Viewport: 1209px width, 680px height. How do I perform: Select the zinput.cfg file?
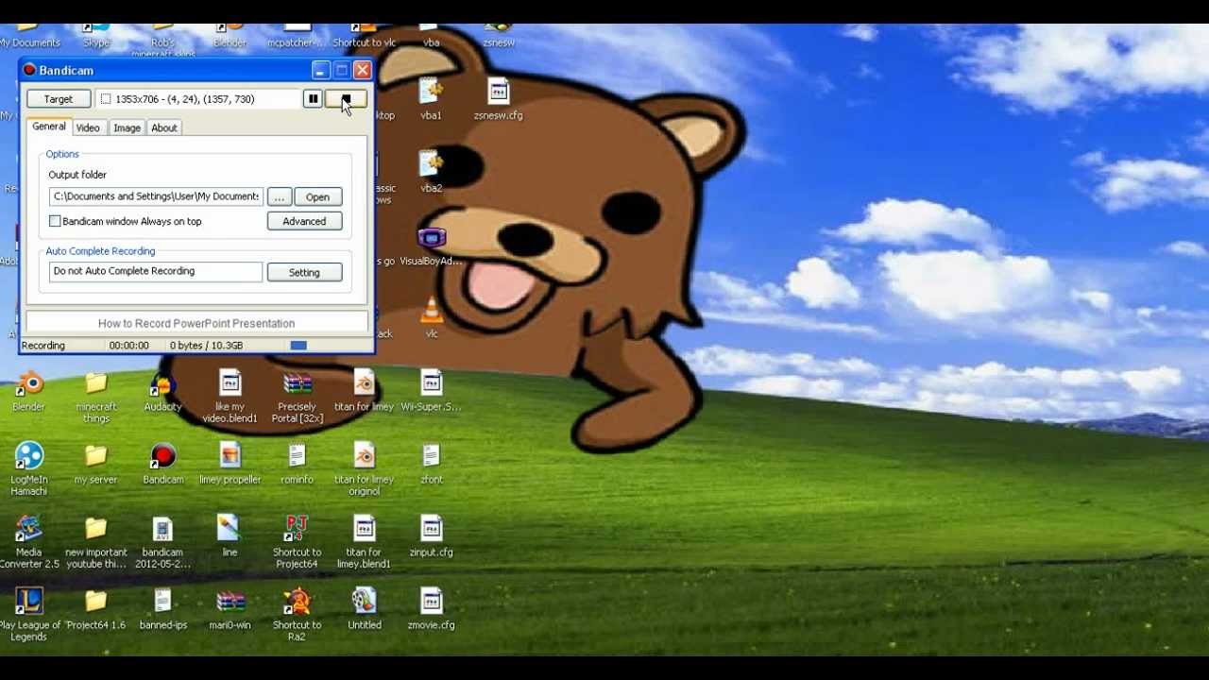click(431, 536)
